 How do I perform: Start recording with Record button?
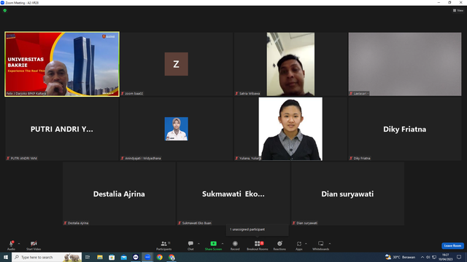pyautogui.click(x=235, y=245)
